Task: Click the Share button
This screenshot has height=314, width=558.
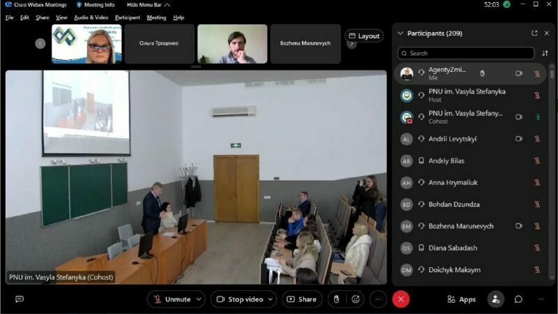Action: click(x=301, y=299)
